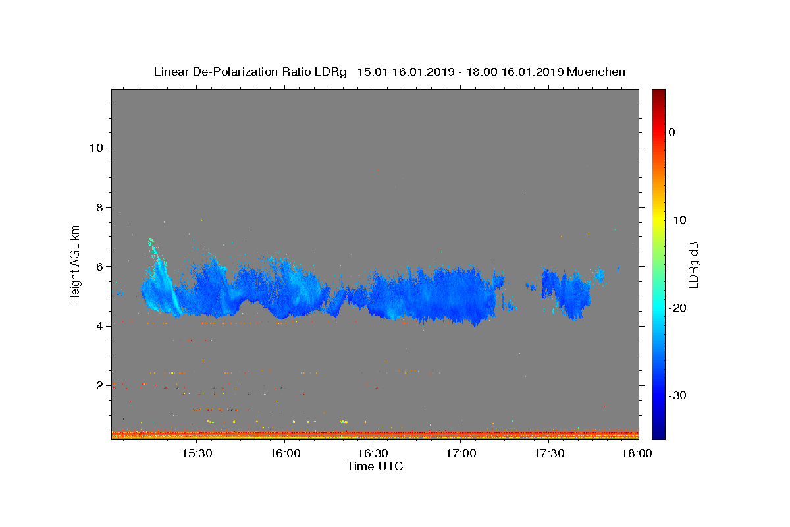This screenshot has height=527, width=790.
Task: Click the 'Muenchen' location label in the title
Action: pos(596,72)
